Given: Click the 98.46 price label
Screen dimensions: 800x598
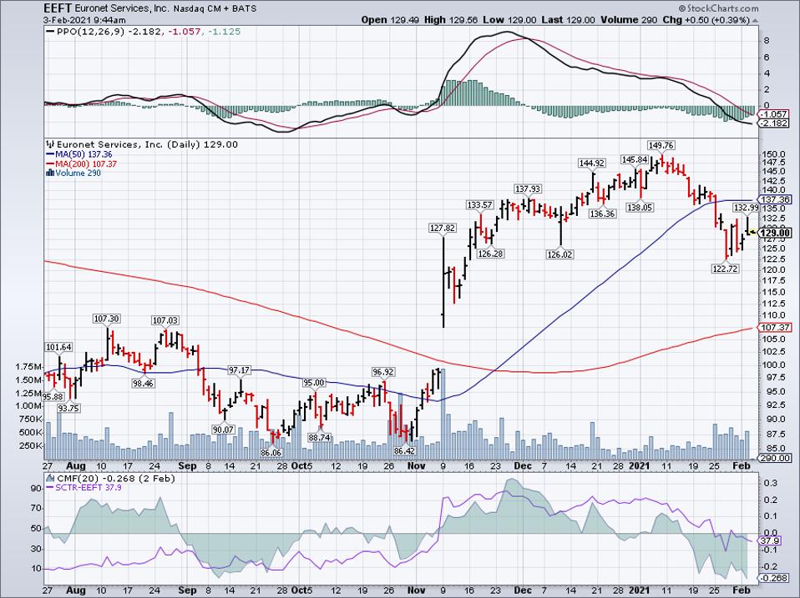Looking at the screenshot, I should click(x=143, y=383).
